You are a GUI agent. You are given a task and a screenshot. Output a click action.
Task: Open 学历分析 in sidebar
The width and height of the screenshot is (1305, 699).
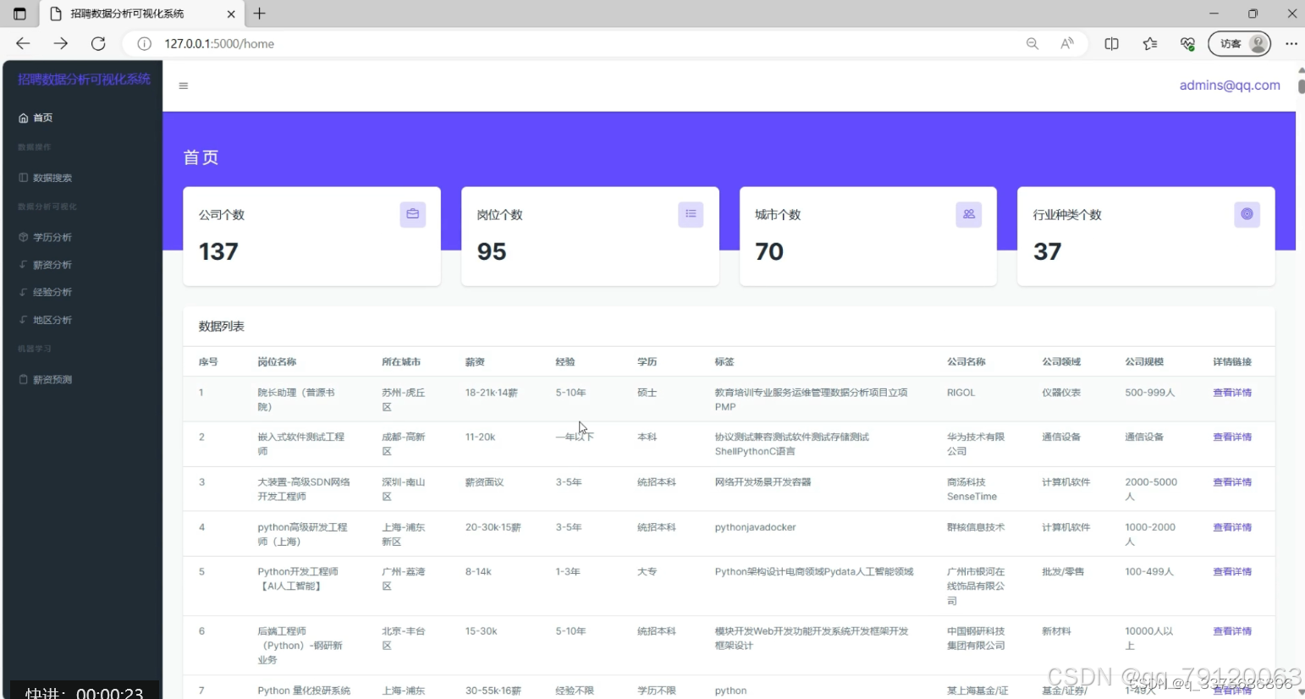[46, 237]
